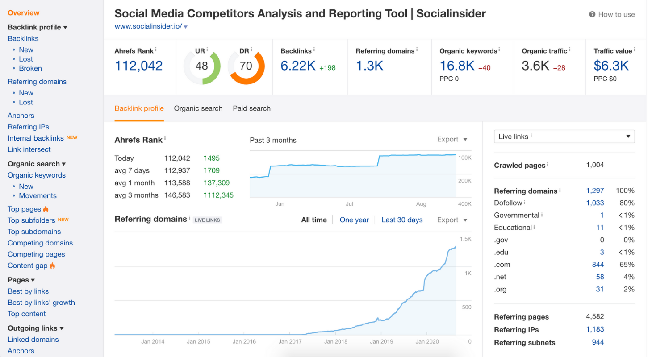Open Internal backlinks in the sidebar
The height and width of the screenshot is (357, 652).
coord(36,138)
